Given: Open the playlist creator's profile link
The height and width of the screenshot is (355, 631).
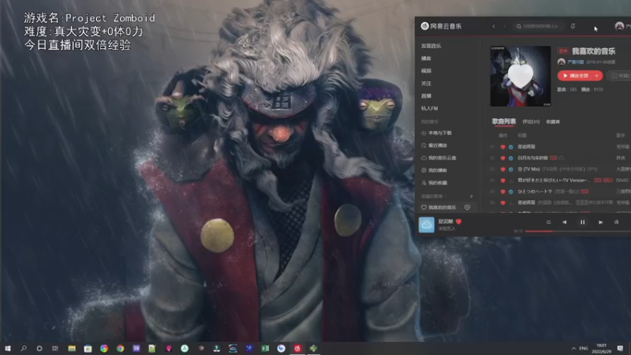Looking at the screenshot, I should click(x=576, y=62).
